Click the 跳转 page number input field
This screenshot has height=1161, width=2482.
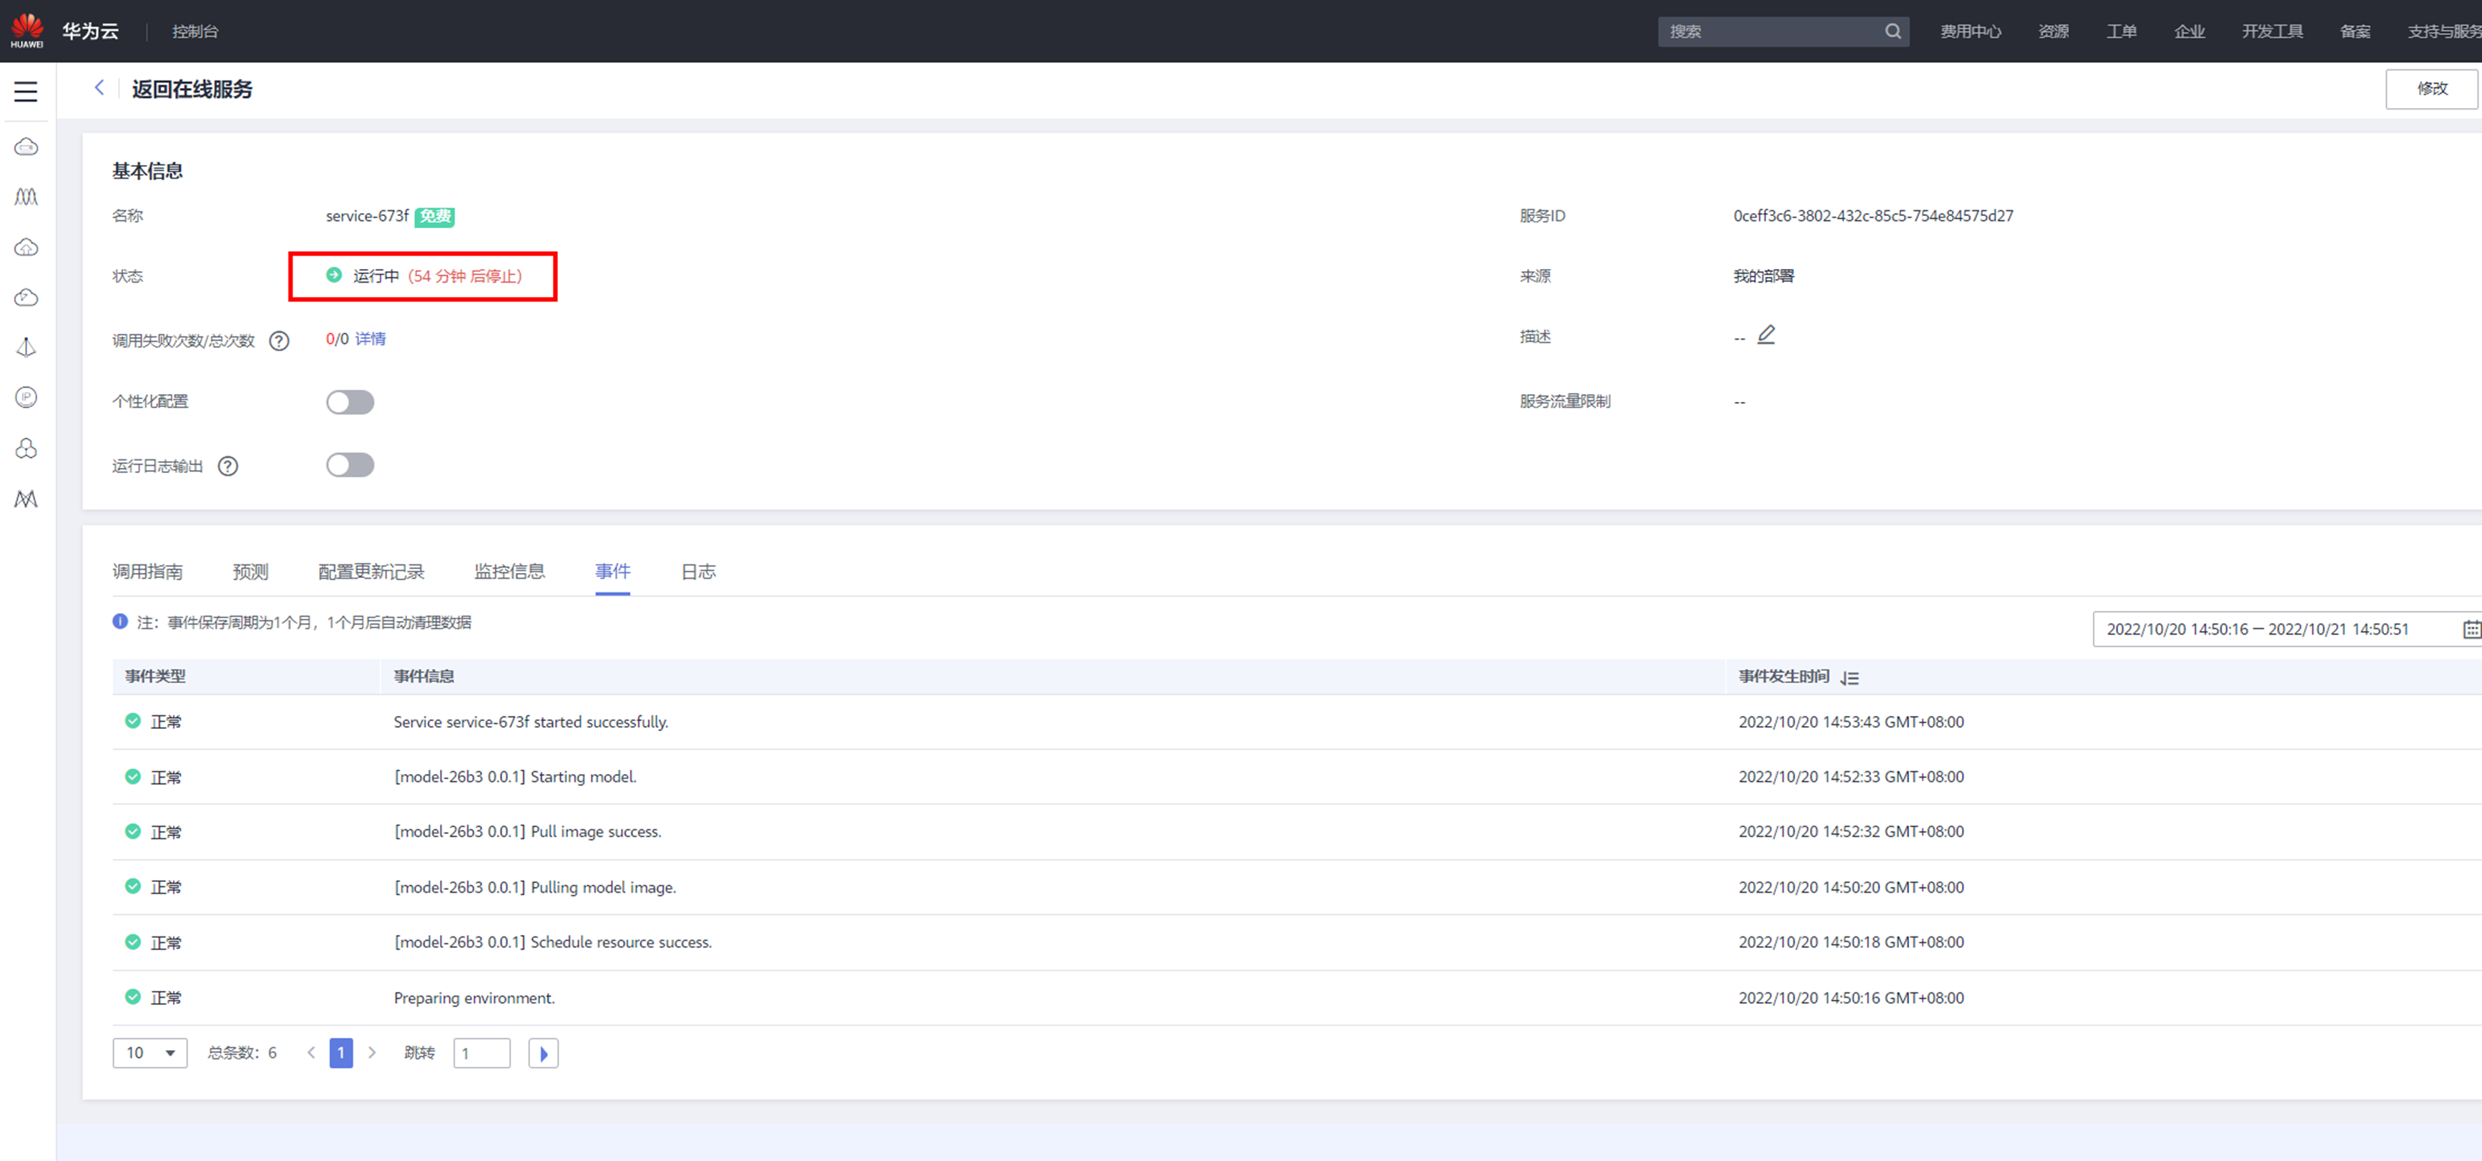coord(482,1053)
